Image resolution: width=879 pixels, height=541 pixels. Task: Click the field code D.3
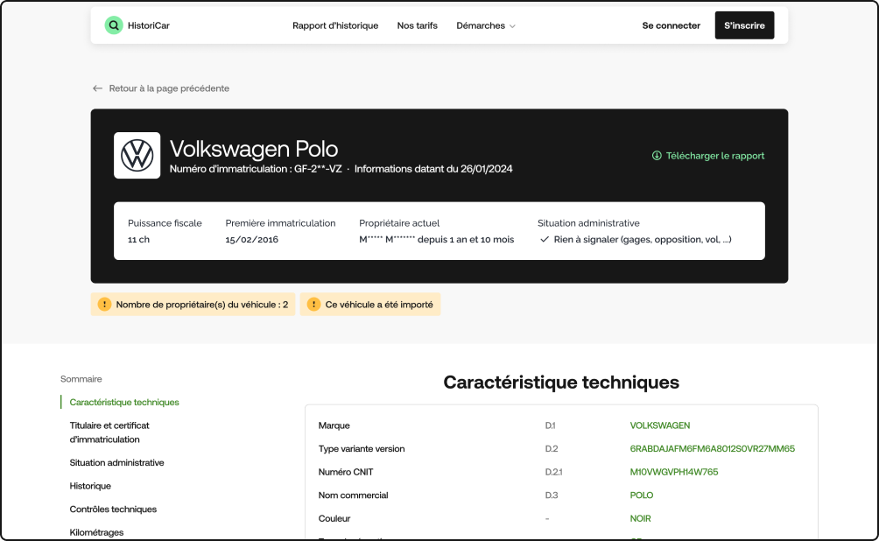[552, 495]
